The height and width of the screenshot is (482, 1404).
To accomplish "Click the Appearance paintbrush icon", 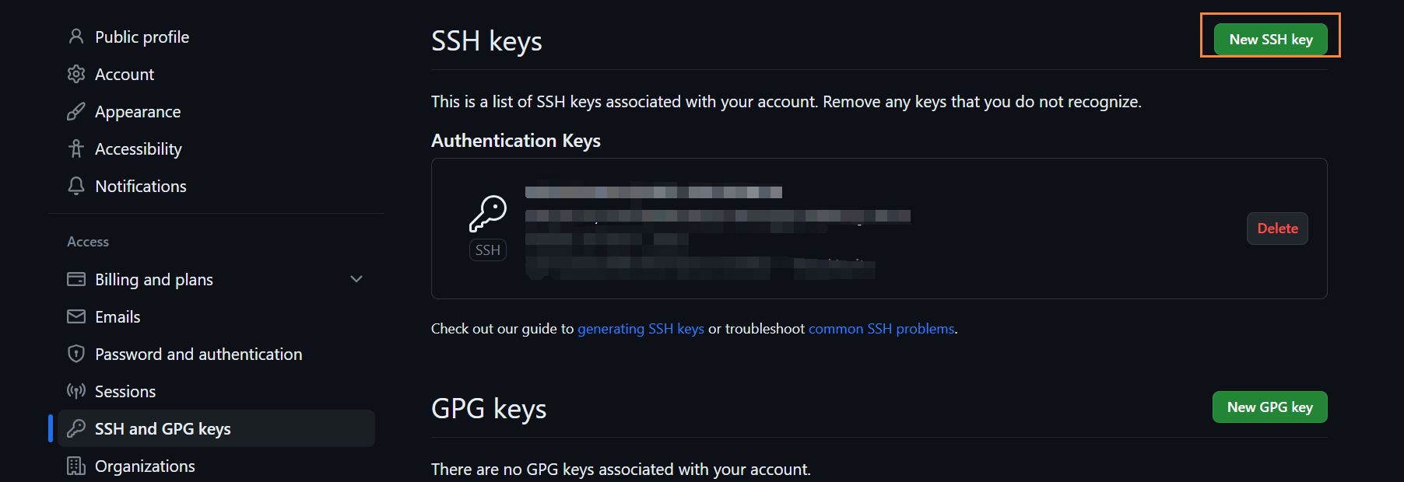I will (x=76, y=112).
